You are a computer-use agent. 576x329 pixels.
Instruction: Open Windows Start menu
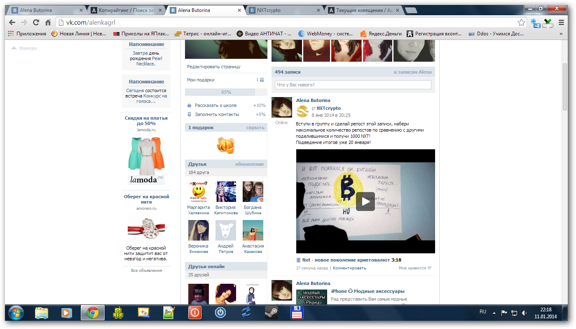click(x=16, y=313)
